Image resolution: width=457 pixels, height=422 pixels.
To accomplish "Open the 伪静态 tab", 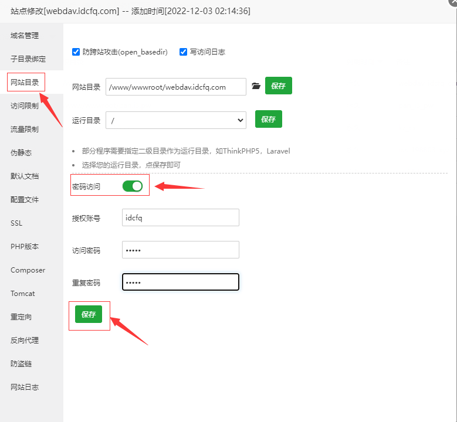I will pos(21,153).
